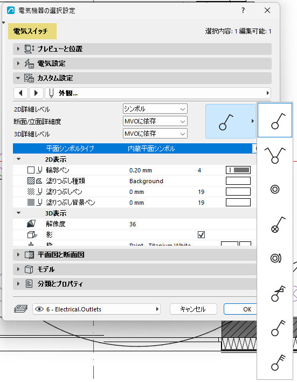Click the 輪郭ペン pen number 4
This screenshot has height=382, width=297.
(x=199, y=170)
